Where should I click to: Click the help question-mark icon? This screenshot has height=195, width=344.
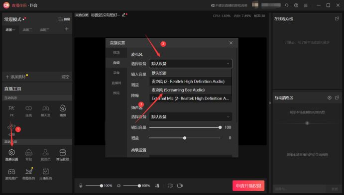296,5
